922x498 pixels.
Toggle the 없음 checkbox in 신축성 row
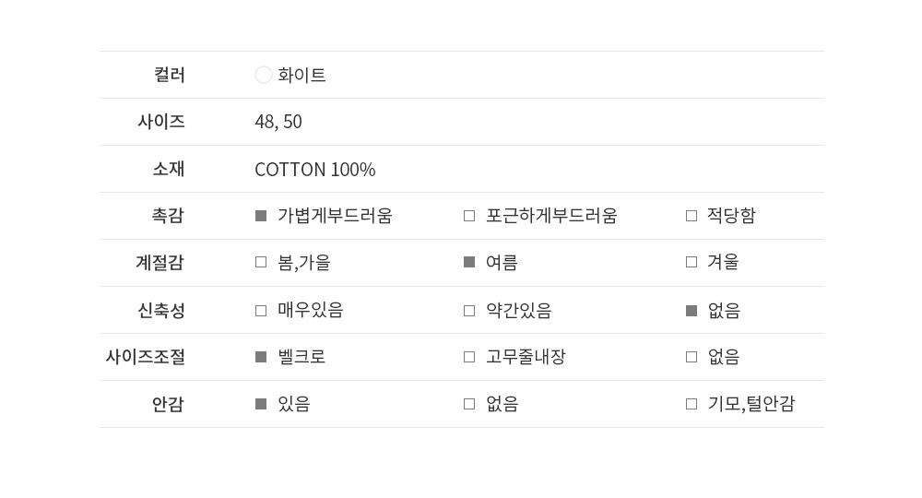point(691,311)
